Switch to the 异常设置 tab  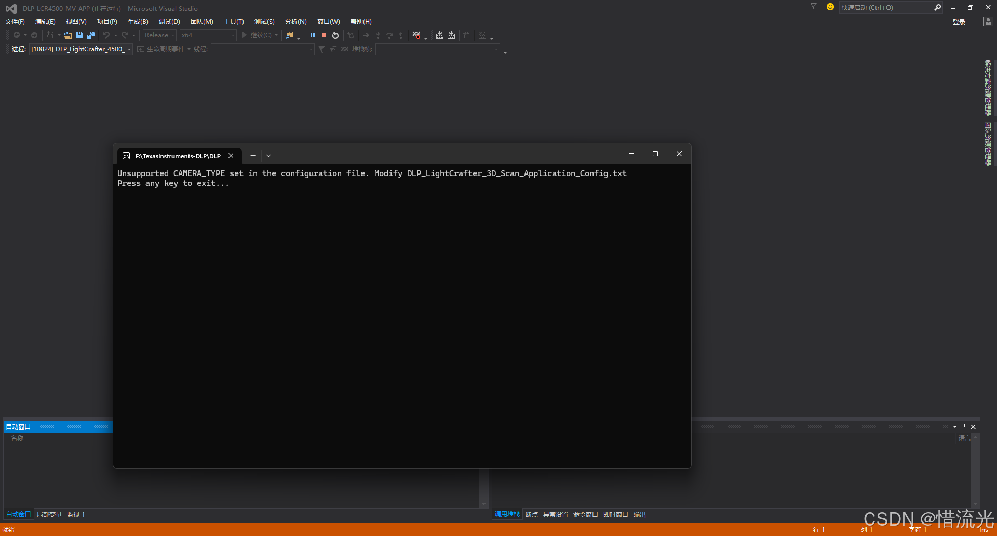(556, 514)
